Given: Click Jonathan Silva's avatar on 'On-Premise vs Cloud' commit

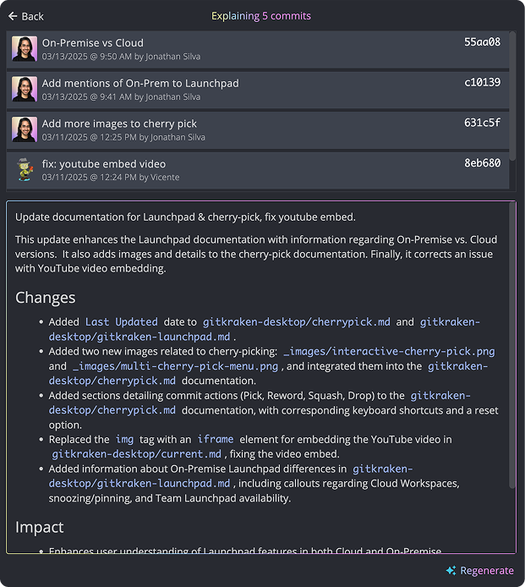Looking at the screenshot, I should click(x=25, y=49).
